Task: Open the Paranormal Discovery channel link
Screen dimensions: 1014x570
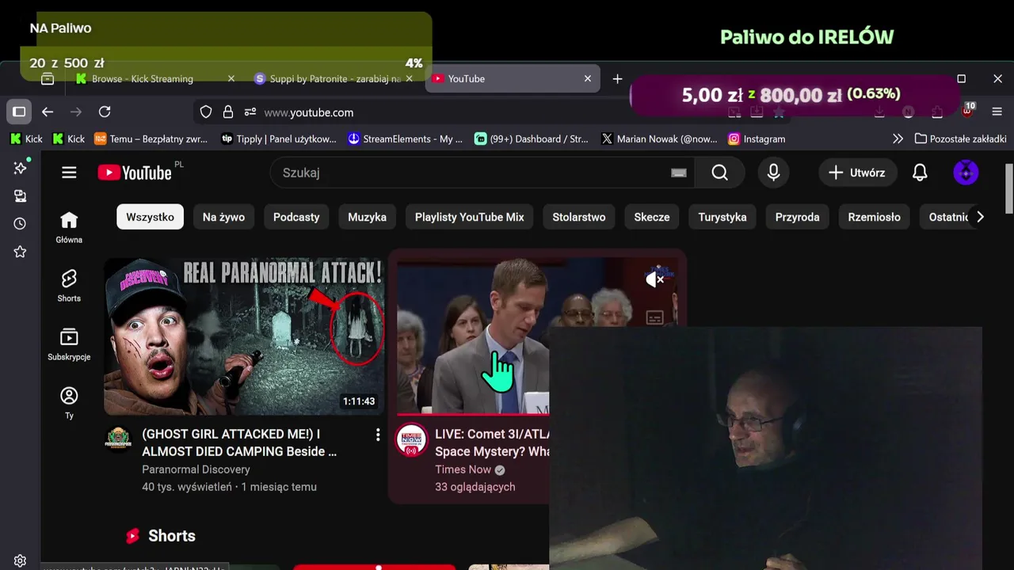Action: [196, 469]
